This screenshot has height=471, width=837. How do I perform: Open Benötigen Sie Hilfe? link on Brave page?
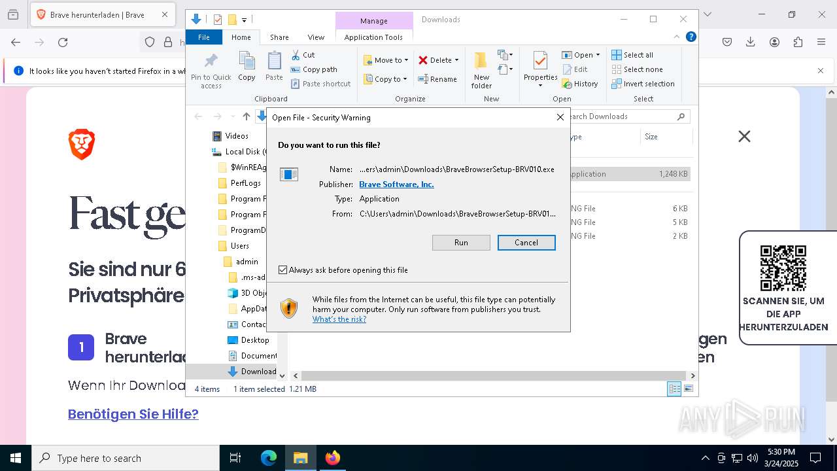click(x=133, y=414)
